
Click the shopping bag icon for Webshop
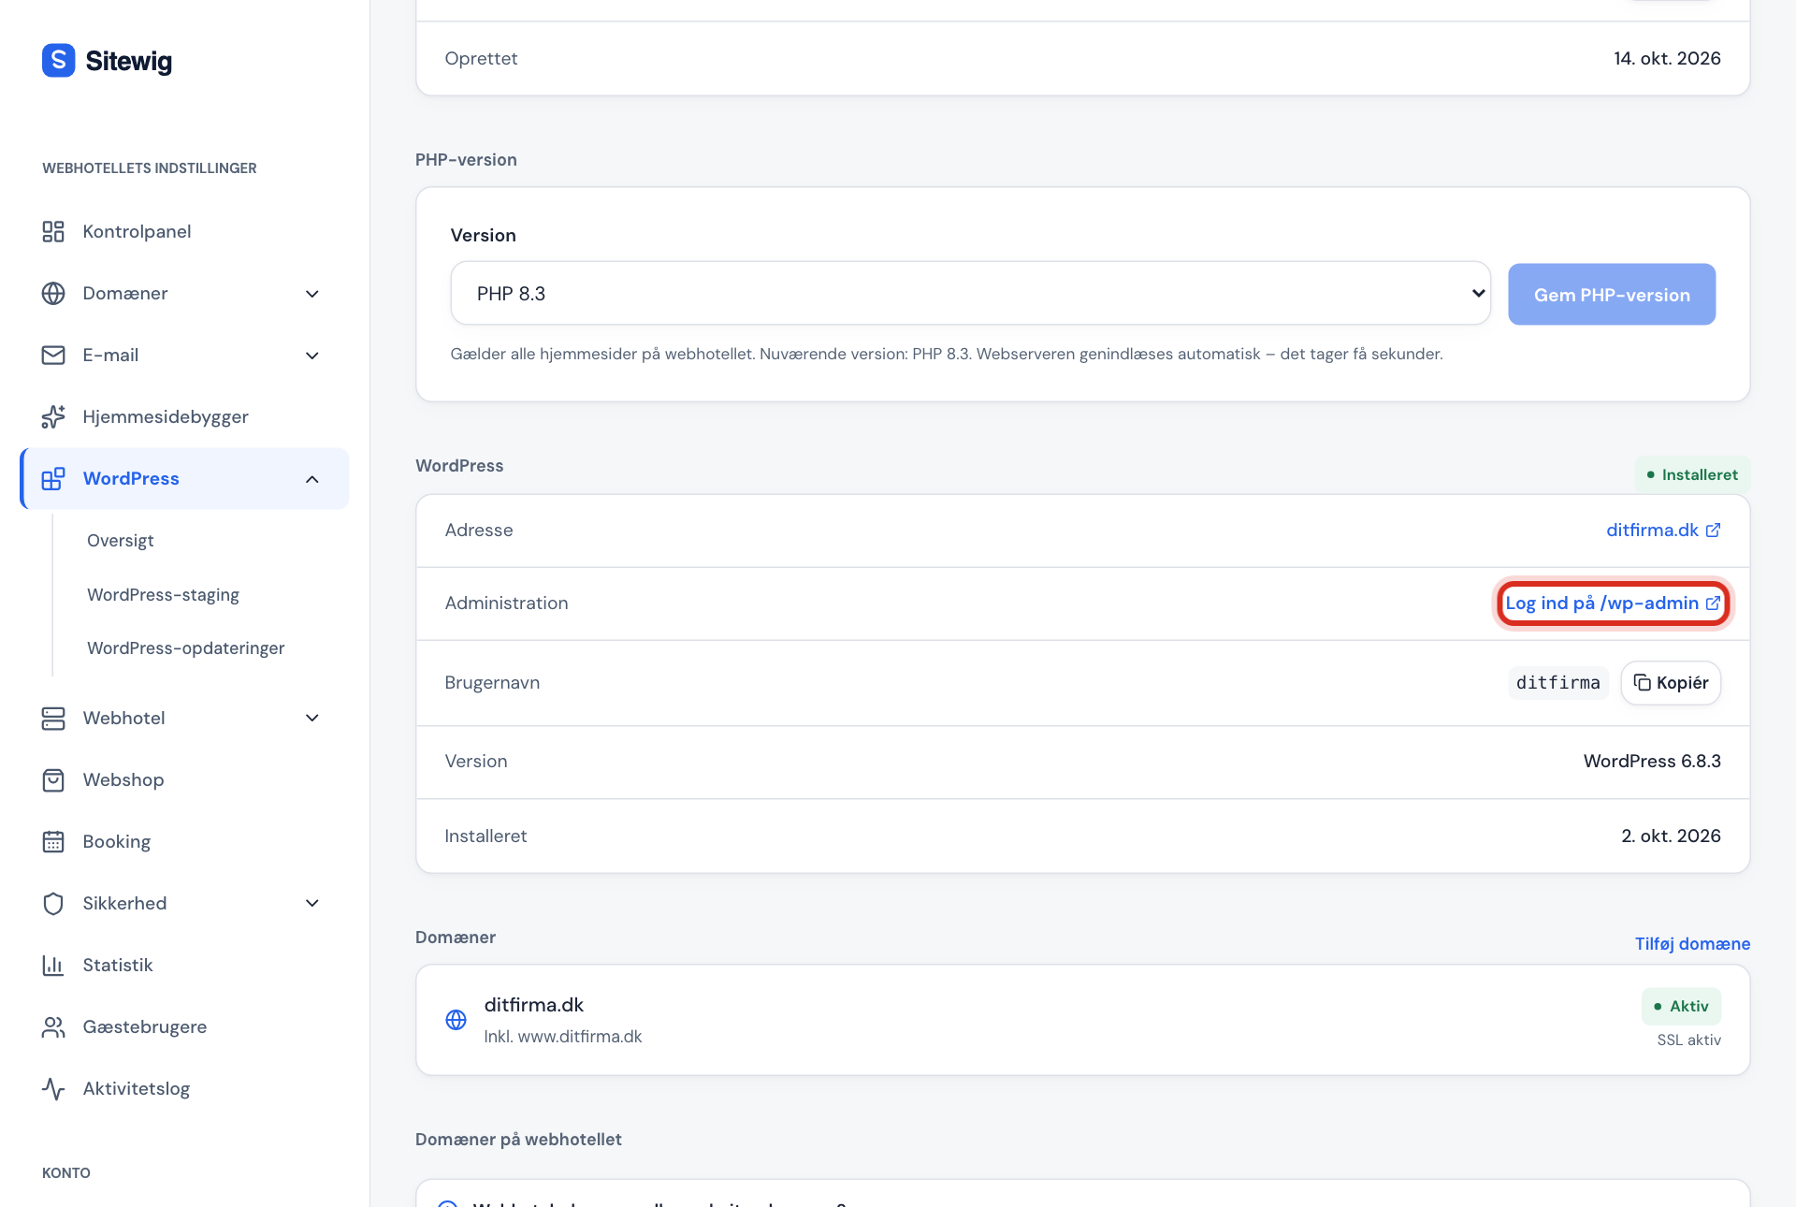[53, 779]
